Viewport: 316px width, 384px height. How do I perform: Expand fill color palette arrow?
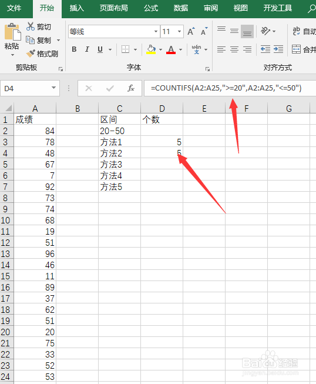coord(161,49)
